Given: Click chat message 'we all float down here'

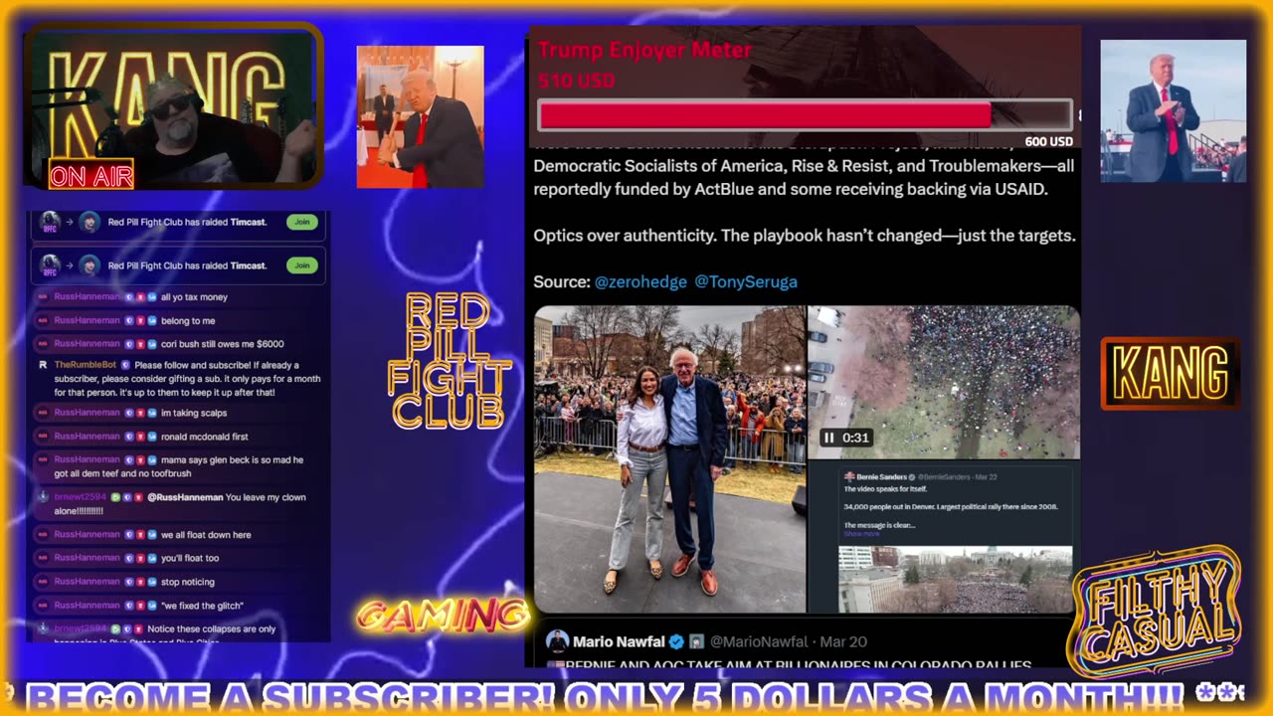Looking at the screenshot, I should [206, 535].
